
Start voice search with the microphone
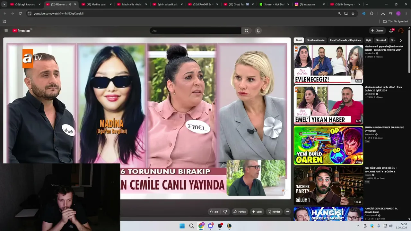pos(258,31)
